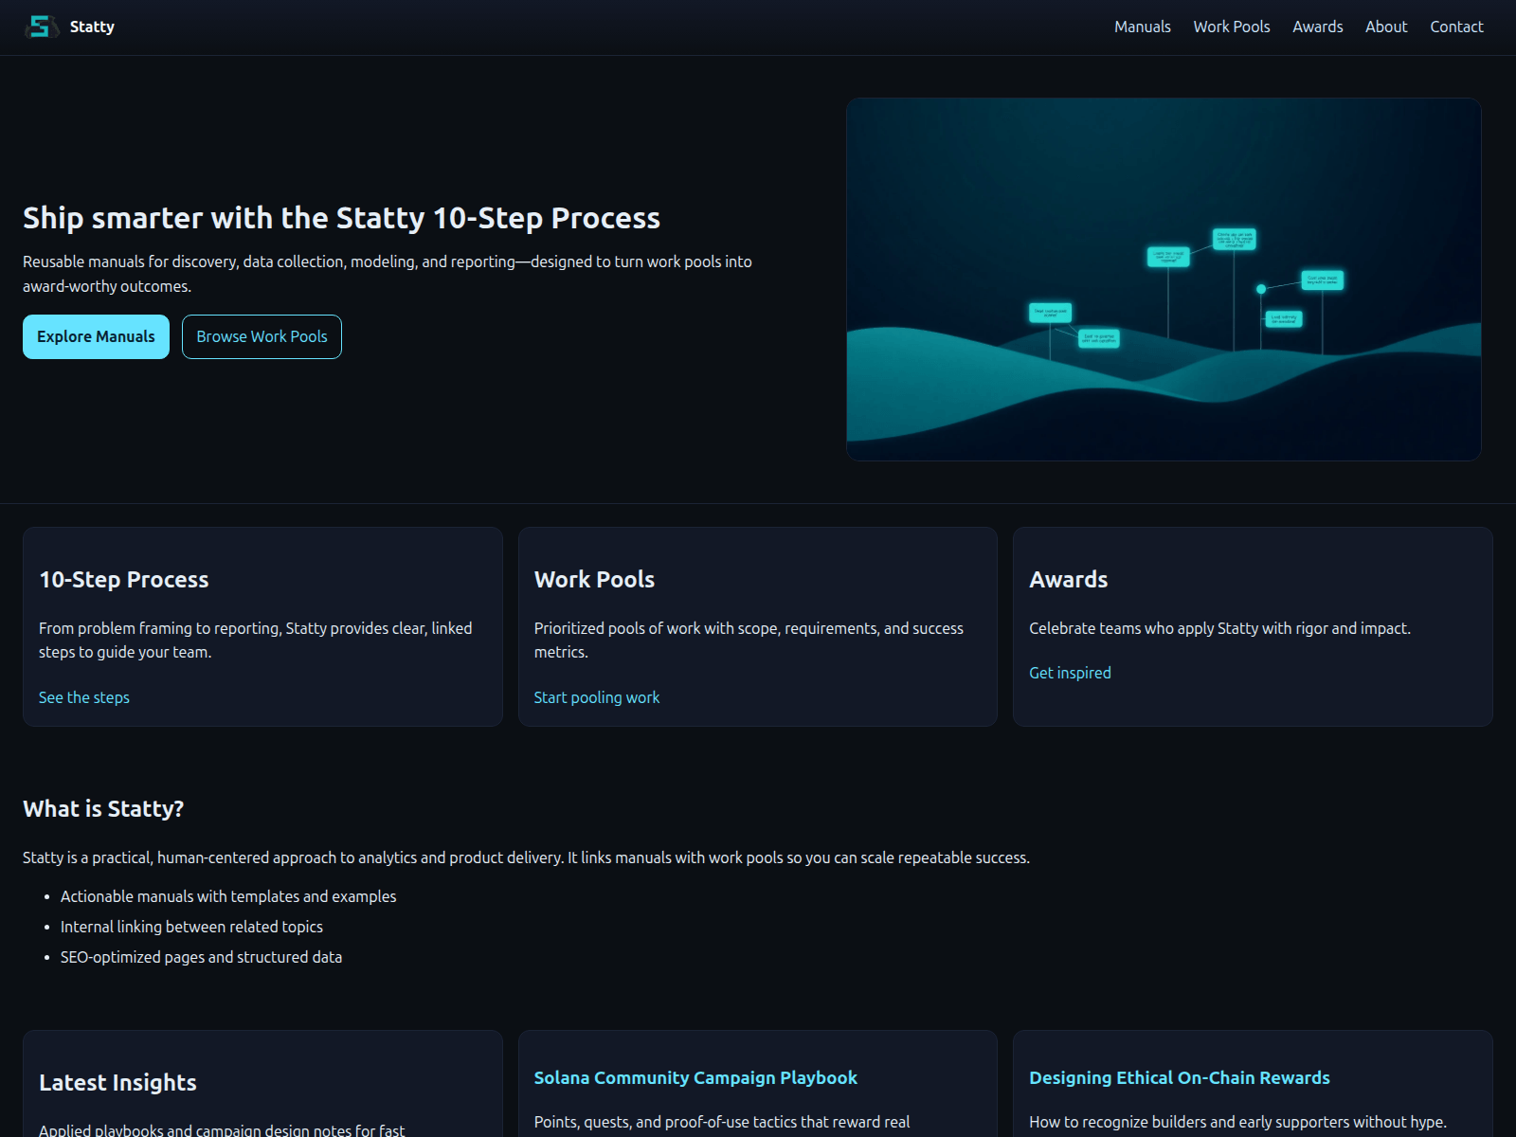1516x1137 pixels.
Task: Open the Manuals nav item
Action: (1142, 27)
